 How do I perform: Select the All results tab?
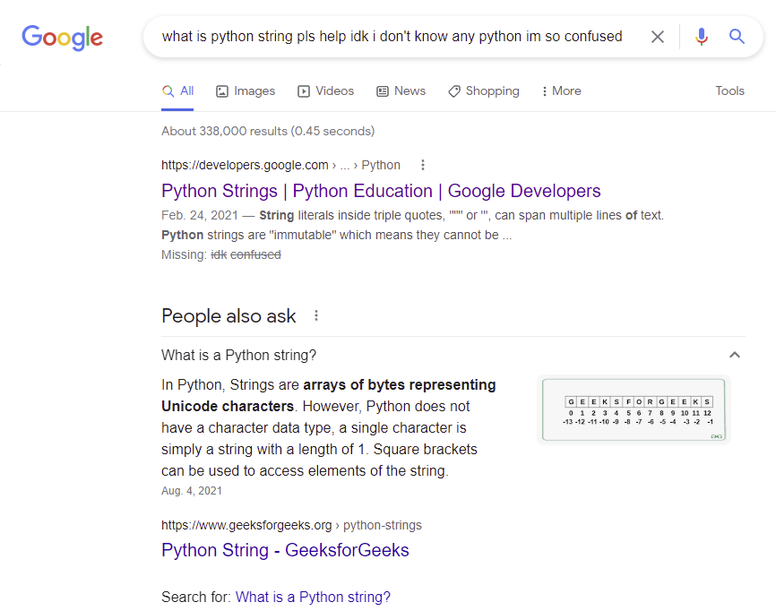click(177, 91)
